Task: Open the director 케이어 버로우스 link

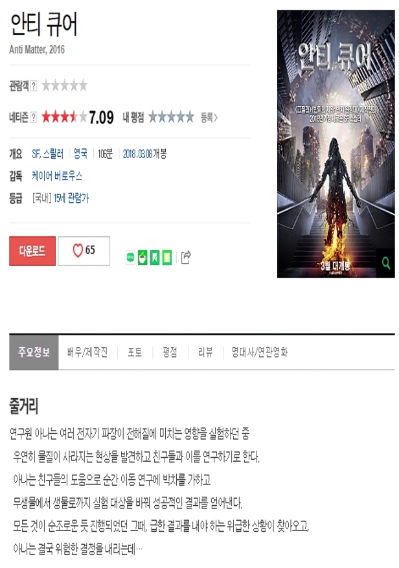Action: 57,176
